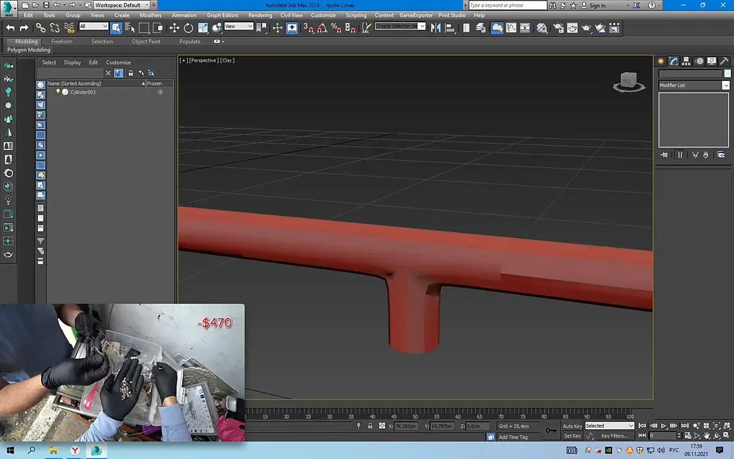Open the Material Editor icon
Image resolution: width=734 pixels, height=459 pixels.
coord(542,28)
